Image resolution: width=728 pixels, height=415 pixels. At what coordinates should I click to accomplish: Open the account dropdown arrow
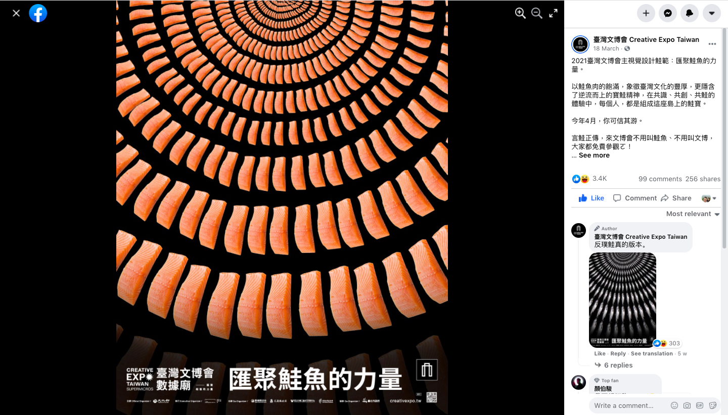[x=711, y=13]
